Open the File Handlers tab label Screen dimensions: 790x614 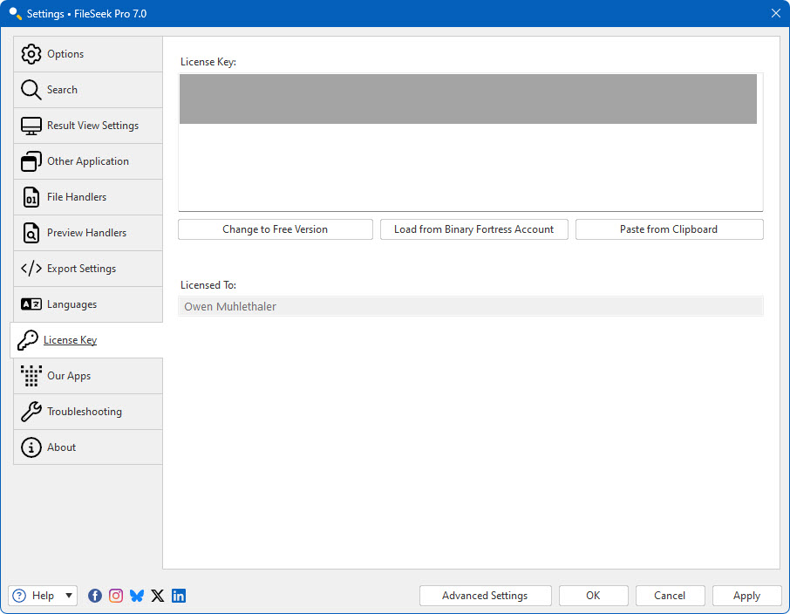pos(77,197)
